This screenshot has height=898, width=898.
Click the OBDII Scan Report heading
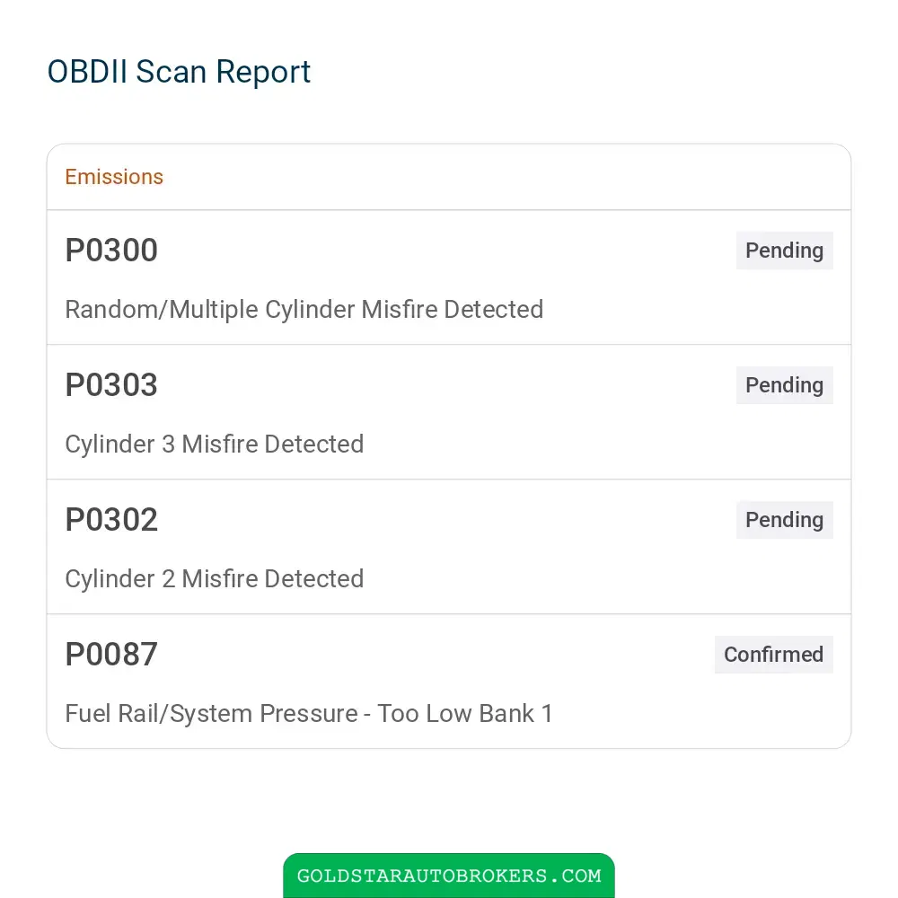click(x=179, y=72)
